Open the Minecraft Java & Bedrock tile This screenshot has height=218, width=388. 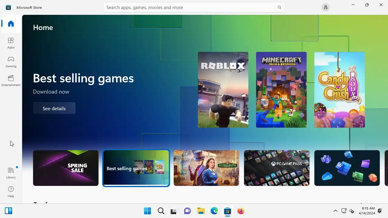click(281, 90)
